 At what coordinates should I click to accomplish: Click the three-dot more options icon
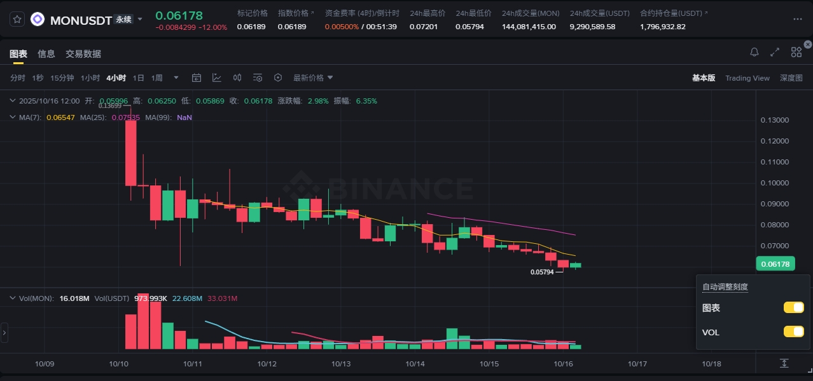click(x=798, y=20)
